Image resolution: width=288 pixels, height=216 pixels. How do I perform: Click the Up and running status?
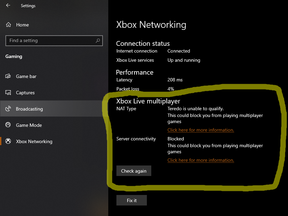click(x=184, y=60)
